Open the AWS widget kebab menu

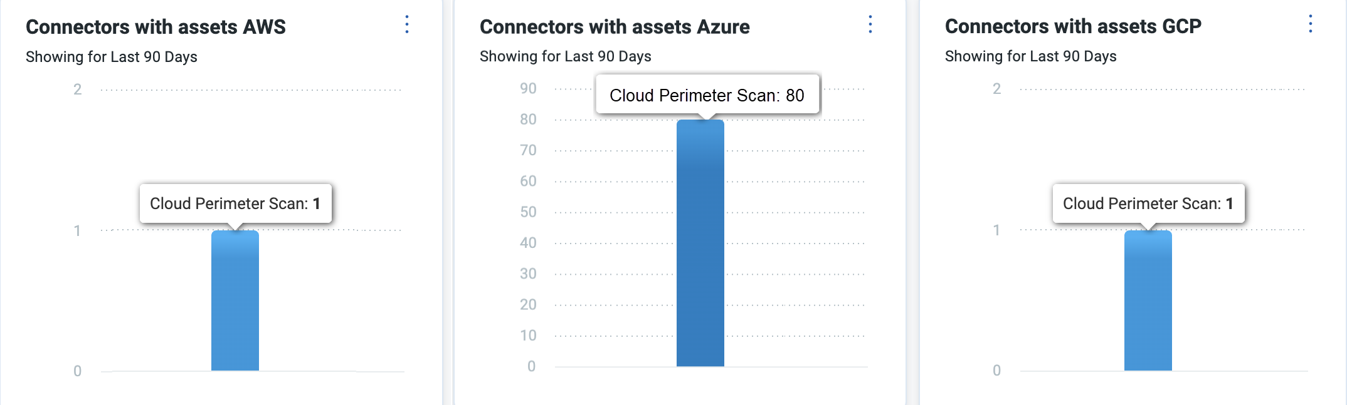pyautogui.click(x=407, y=24)
